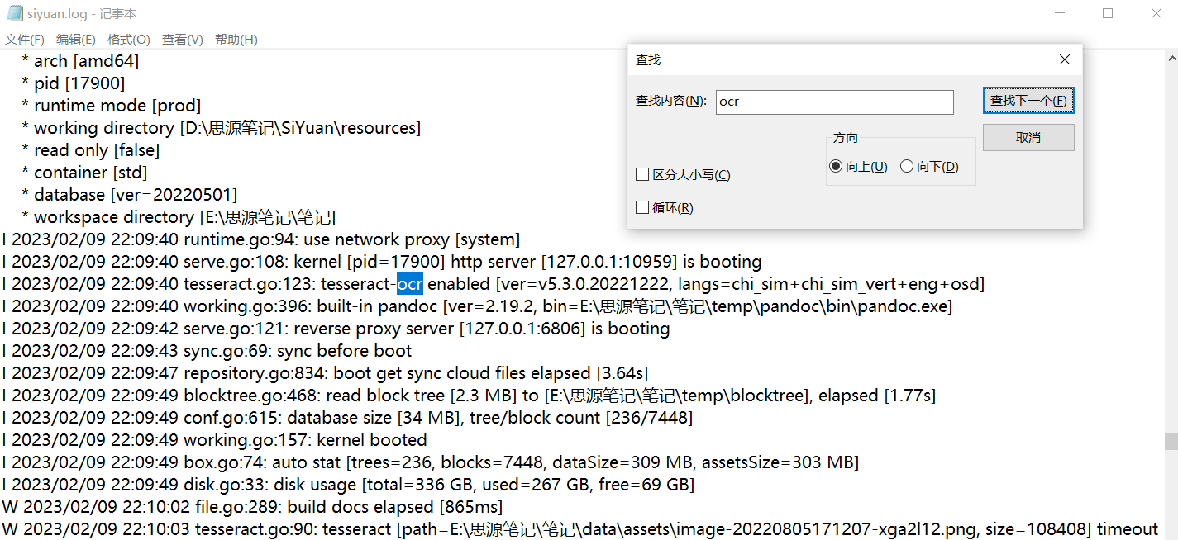This screenshot has height=540, width=1178.
Task: Open the 帮助(H) menu
Action: 236,39
